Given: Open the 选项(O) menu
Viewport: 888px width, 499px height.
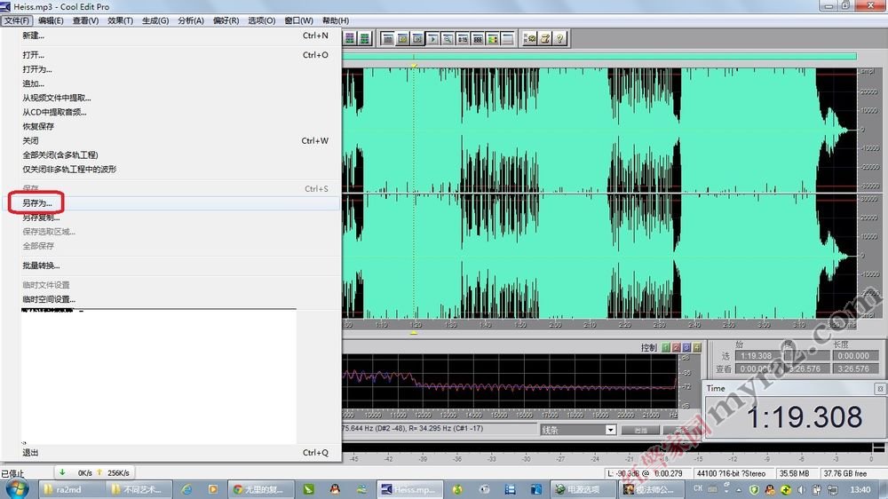Looking at the screenshot, I should [x=262, y=20].
